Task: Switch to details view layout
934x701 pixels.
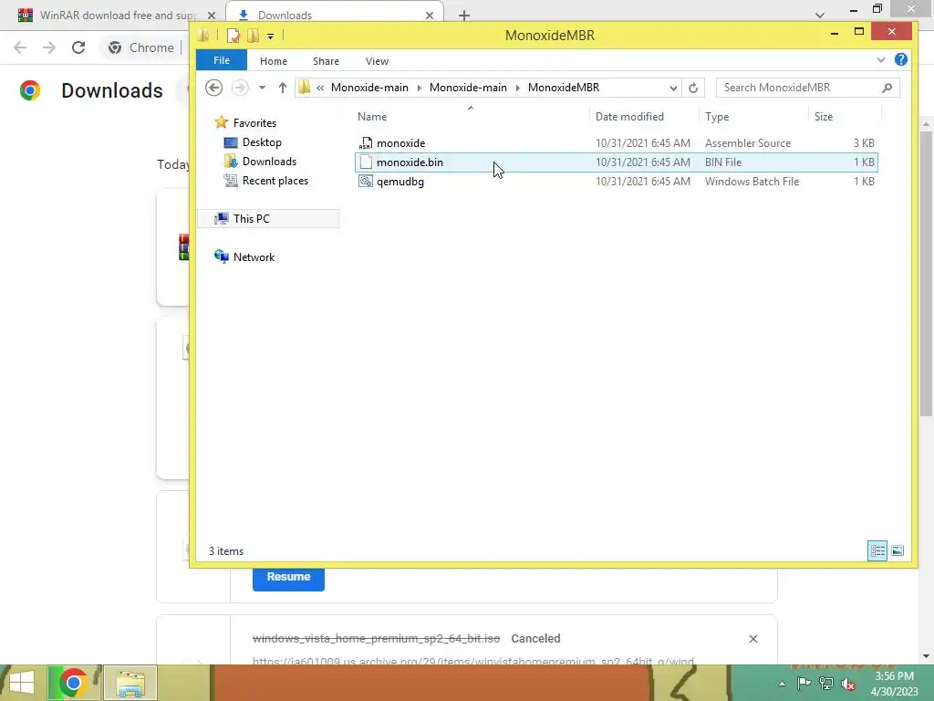Action: 877,550
